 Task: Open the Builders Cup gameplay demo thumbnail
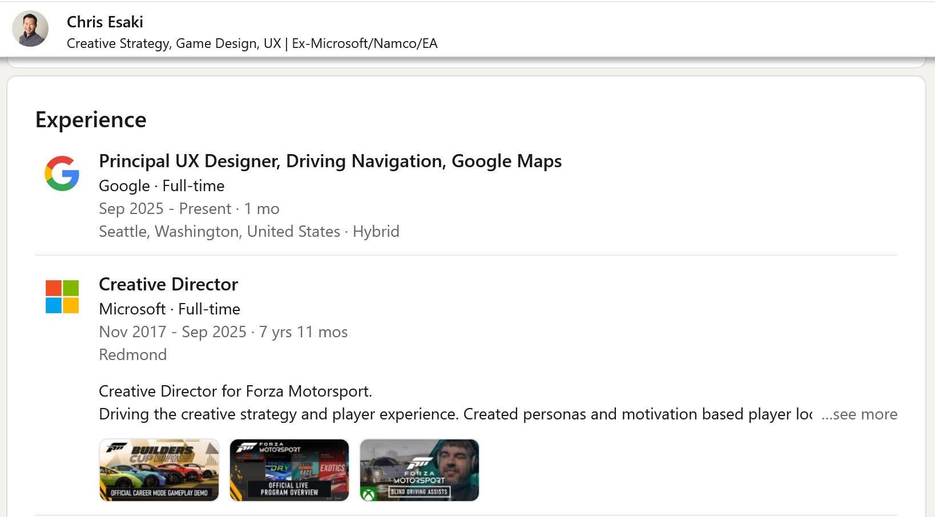pyautogui.click(x=159, y=470)
